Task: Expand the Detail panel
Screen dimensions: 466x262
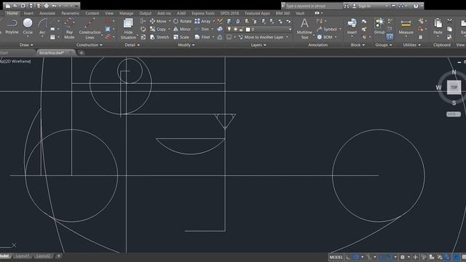Action: click(x=132, y=45)
